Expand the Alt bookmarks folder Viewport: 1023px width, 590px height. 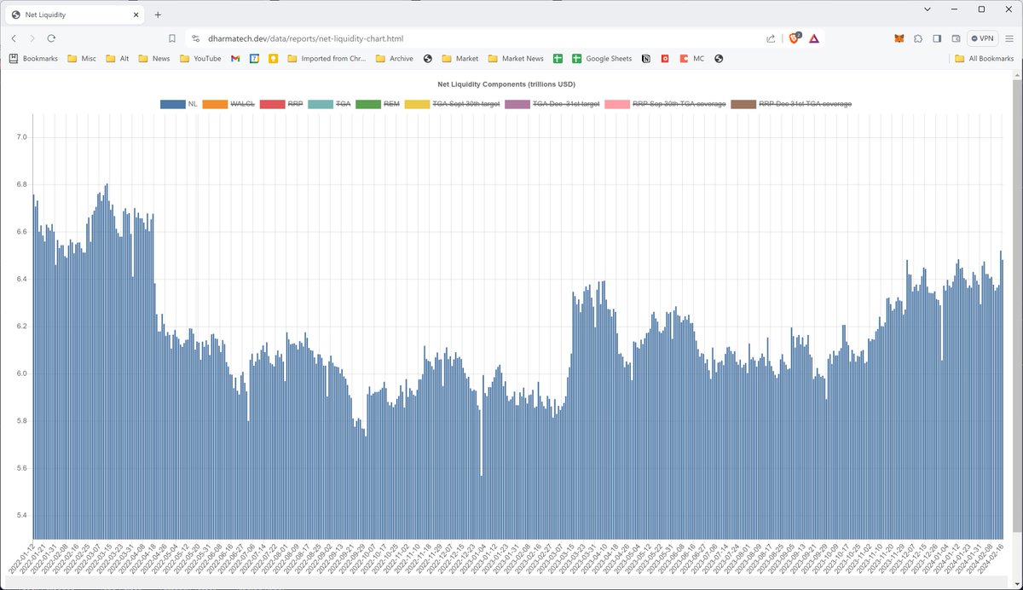pyautogui.click(x=118, y=59)
